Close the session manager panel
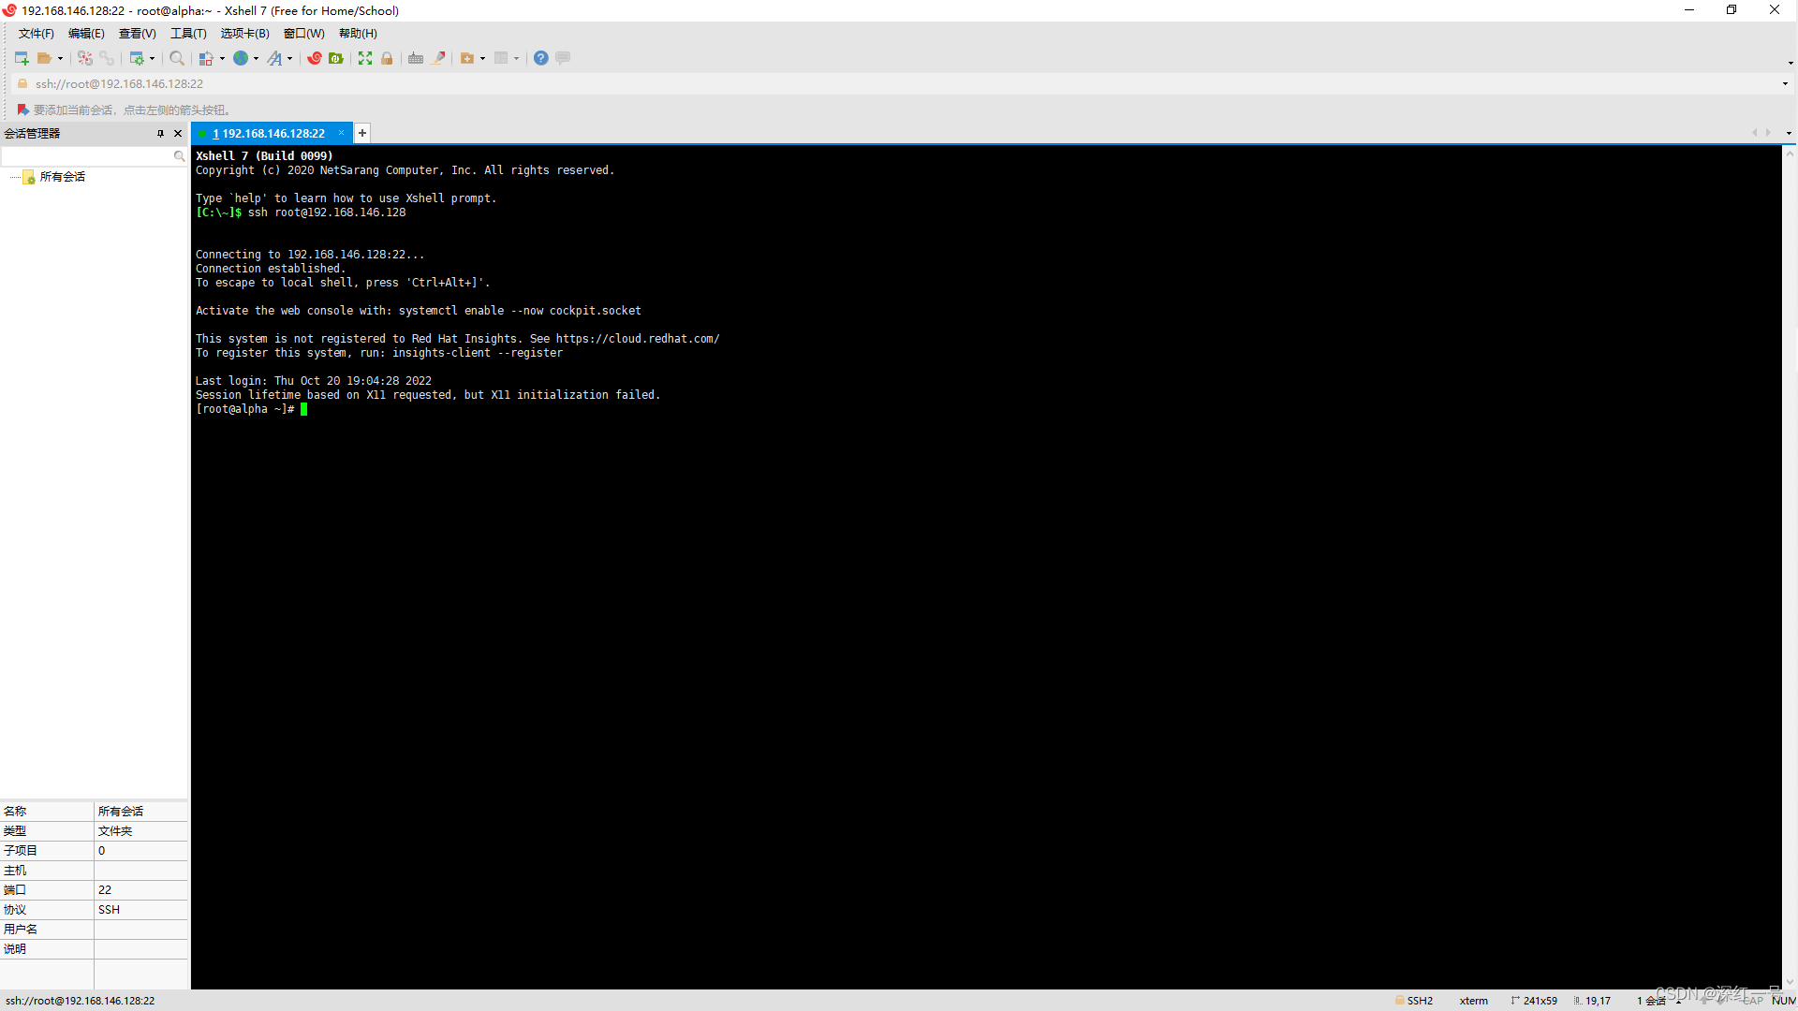Viewport: 1798px width, 1011px height. 178,134
